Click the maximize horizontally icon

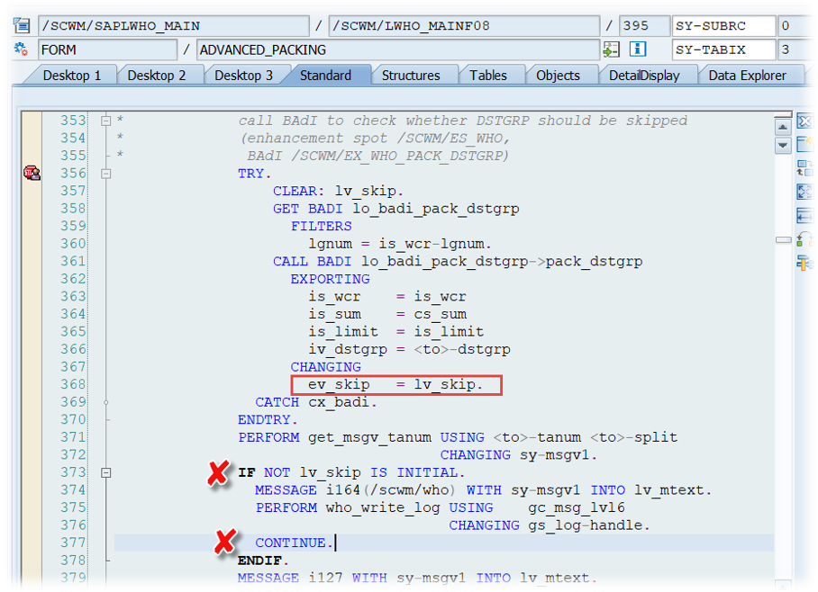(804, 215)
